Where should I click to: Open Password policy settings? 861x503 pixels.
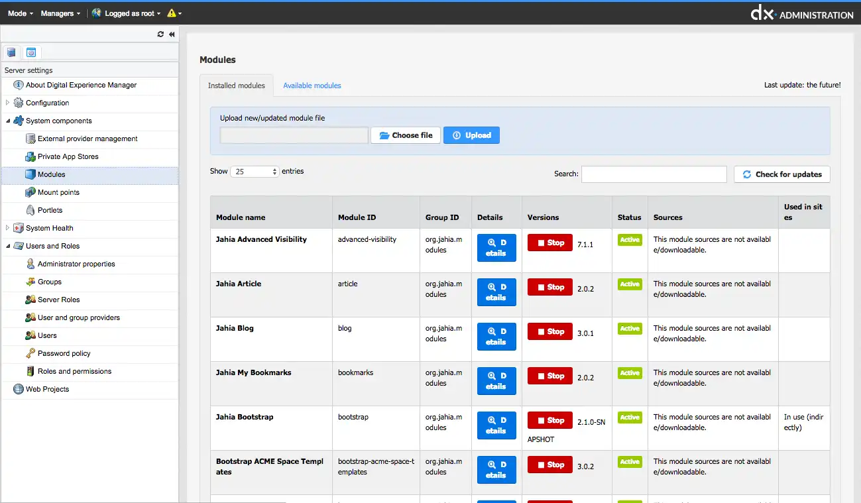(x=64, y=353)
